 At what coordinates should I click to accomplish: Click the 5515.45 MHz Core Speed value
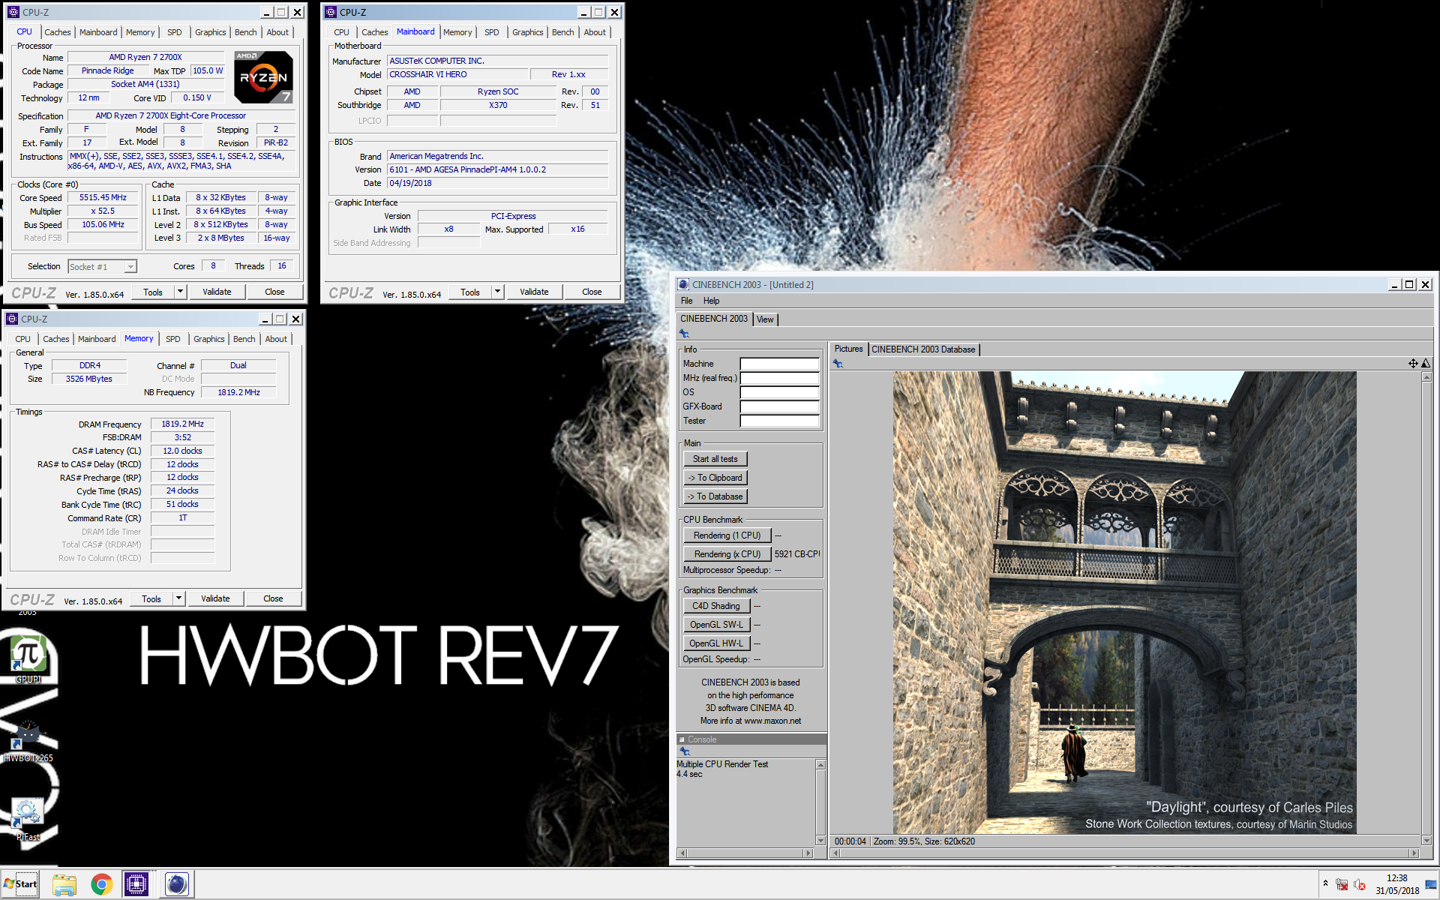click(x=103, y=198)
